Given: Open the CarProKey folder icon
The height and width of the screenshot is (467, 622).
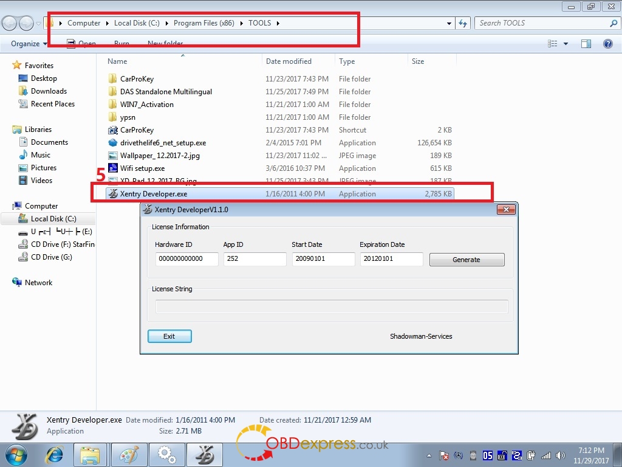Looking at the screenshot, I should (112, 79).
